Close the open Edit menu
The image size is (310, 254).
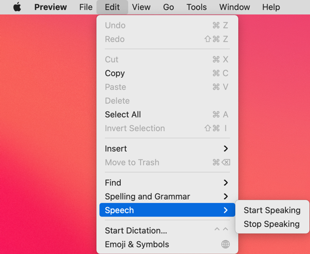click(x=112, y=7)
